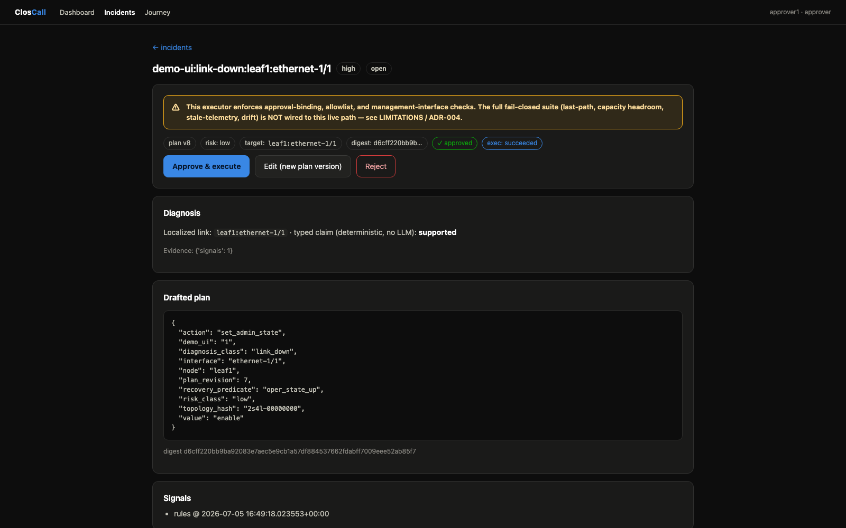This screenshot has width=846, height=528.
Task: Click the warning triangle icon
Action: (x=176, y=107)
